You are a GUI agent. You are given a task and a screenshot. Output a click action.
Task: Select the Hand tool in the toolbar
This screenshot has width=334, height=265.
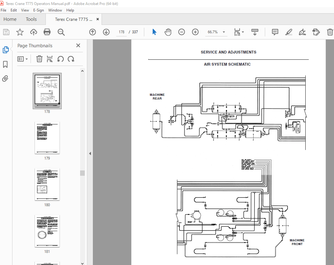click(168, 32)
